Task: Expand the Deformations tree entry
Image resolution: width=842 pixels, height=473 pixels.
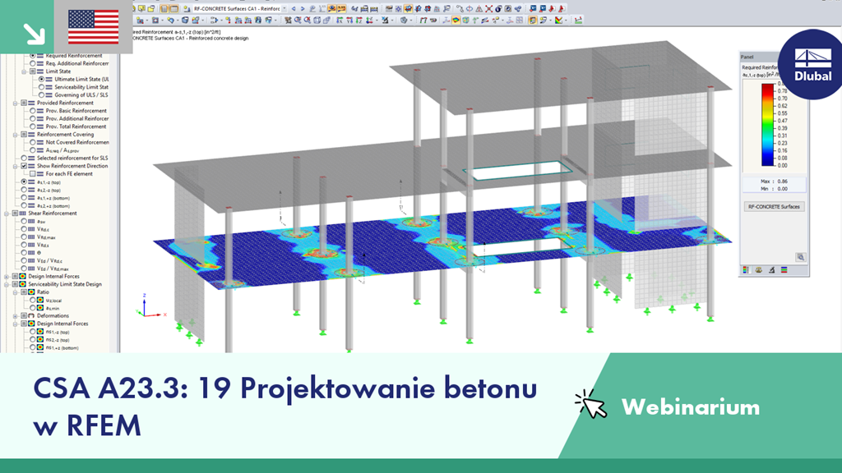Action: [x=15, y=315]
